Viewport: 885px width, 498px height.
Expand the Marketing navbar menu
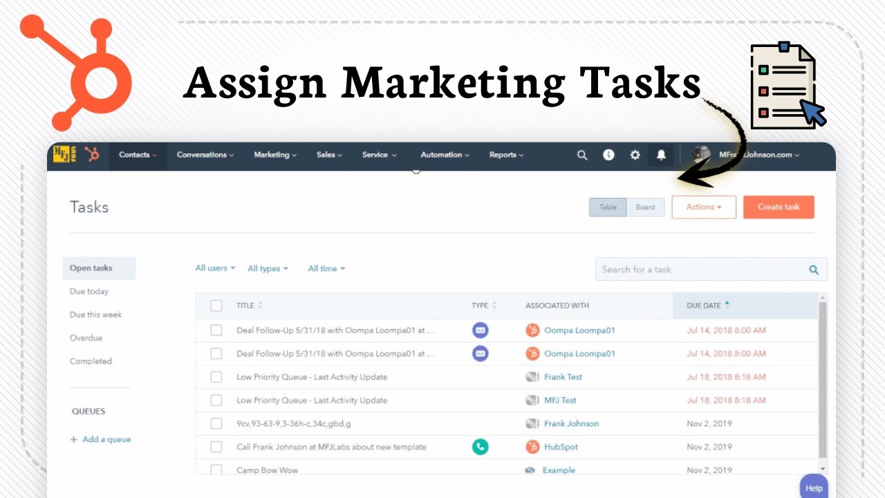[275, 155]
